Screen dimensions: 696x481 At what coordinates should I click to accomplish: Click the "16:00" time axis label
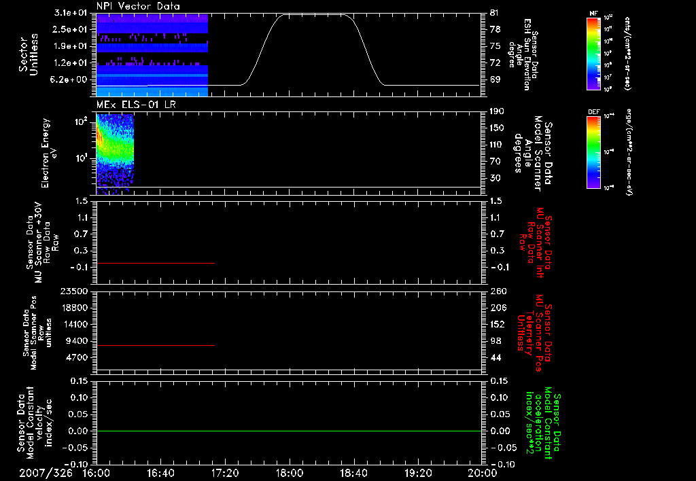tap(97, 474)
